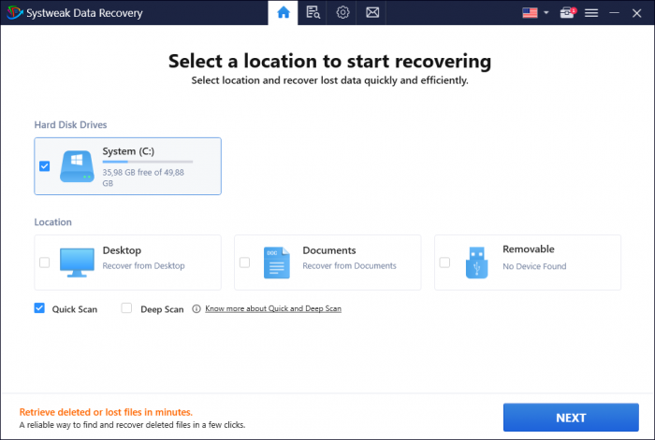
Task: Click the "Recover from Documents" text
Action: (x=349, y=265)
